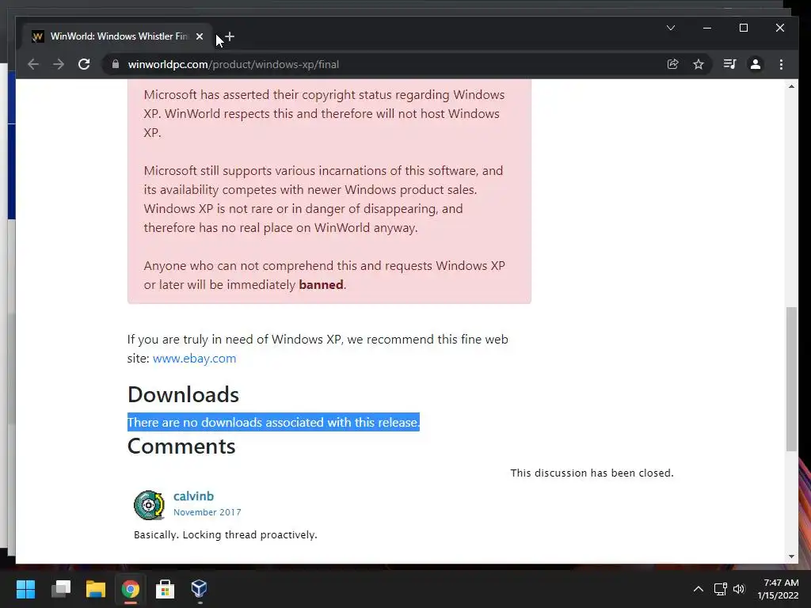Go back to the previous page in Chrome
The width and height of the screenshot is (811, 608).
33,64
